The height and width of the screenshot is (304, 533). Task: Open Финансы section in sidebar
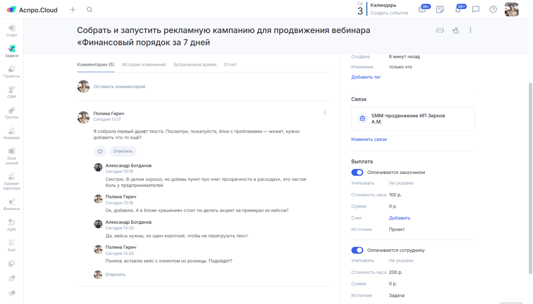coord(11,204)
